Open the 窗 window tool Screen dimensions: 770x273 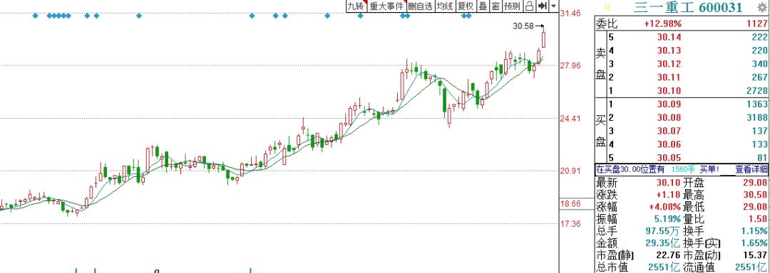pos(496,6)
